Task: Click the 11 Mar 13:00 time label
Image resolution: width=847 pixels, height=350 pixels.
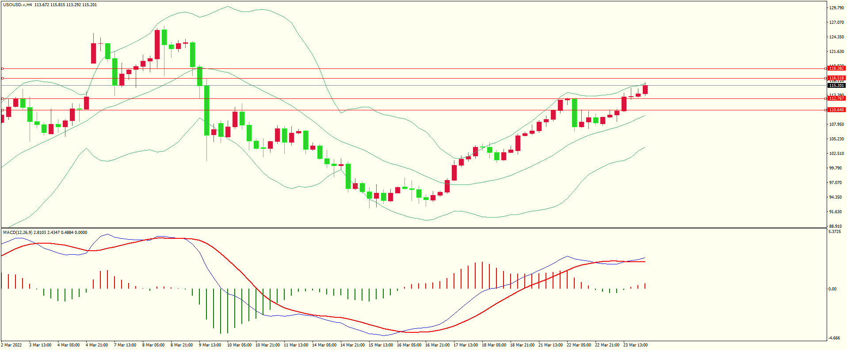Action: tap(296, 345)
